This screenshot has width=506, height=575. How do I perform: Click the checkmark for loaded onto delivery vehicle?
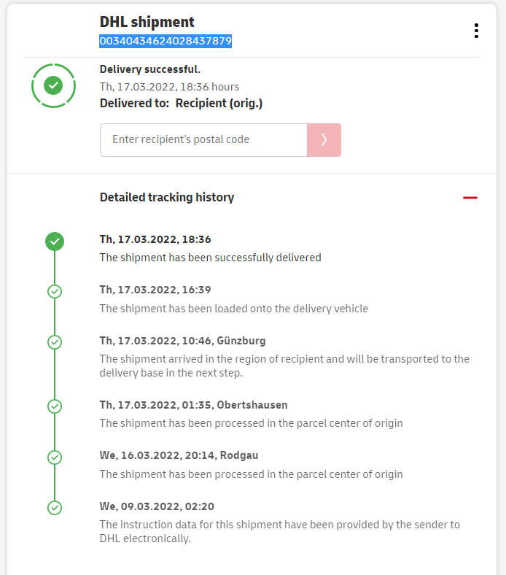[55, 291]
